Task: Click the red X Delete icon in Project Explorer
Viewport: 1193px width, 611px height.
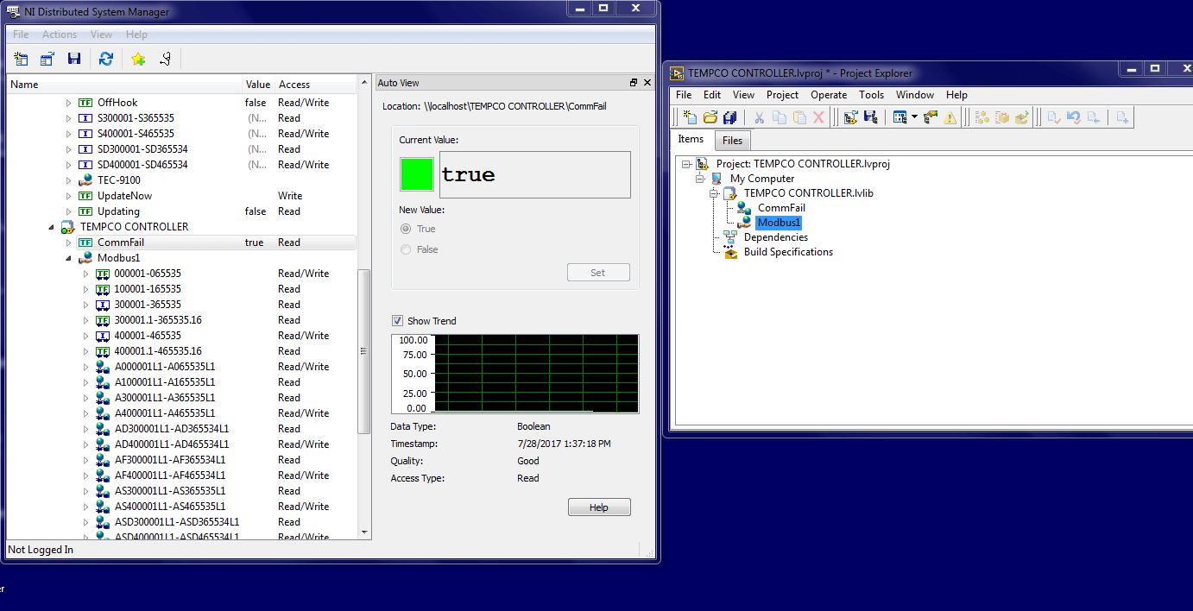Action: [819, 117]
